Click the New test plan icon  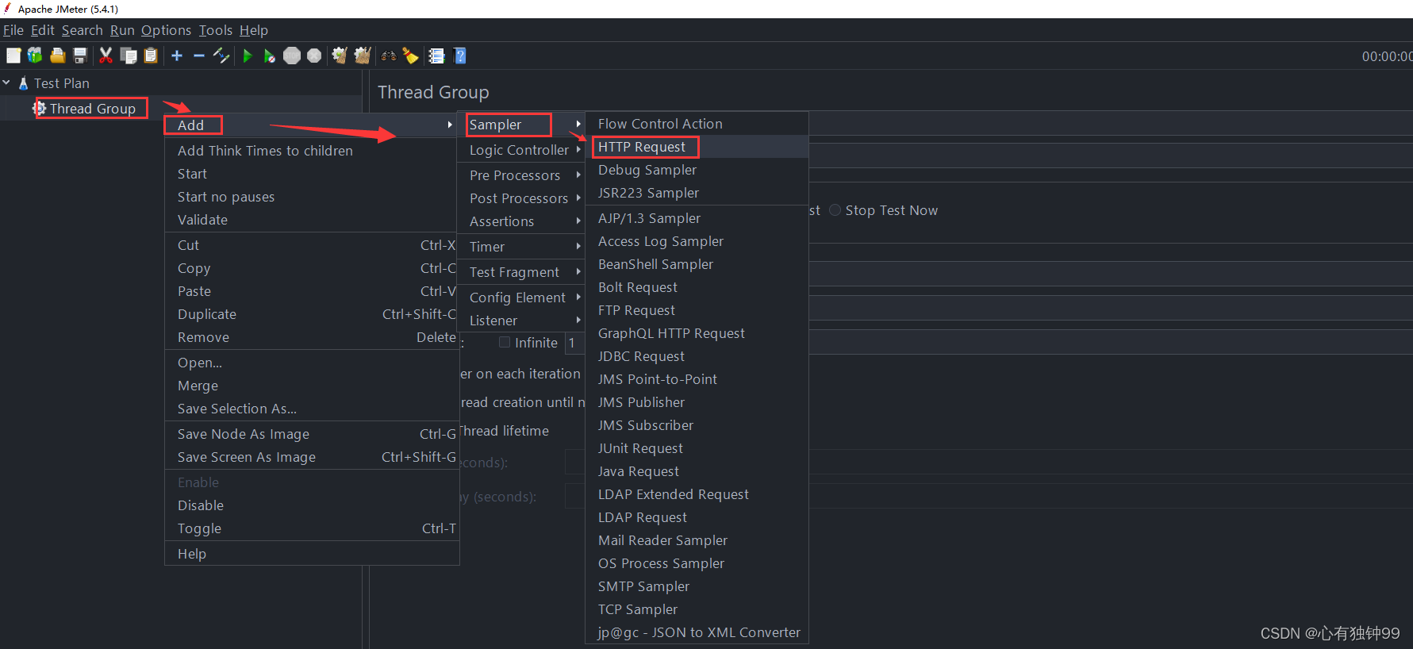(x=13, y=56)
